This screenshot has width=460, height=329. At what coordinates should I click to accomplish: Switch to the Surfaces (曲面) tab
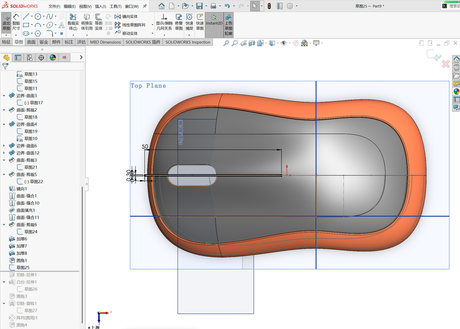(x=31, y=42)
